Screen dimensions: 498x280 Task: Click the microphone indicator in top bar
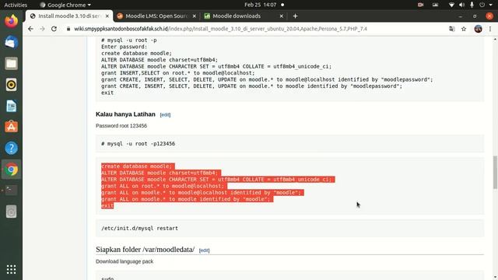(472, 5)
